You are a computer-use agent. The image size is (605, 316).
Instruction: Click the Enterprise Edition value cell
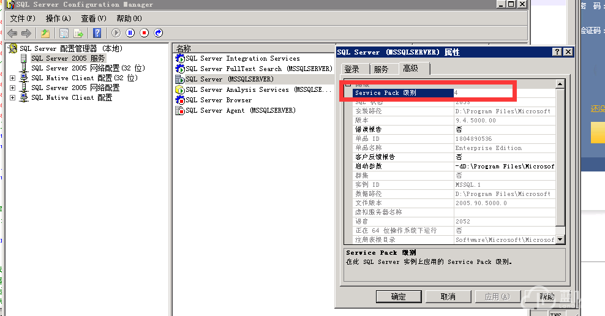pyautogui.click(x=505, y=148)
